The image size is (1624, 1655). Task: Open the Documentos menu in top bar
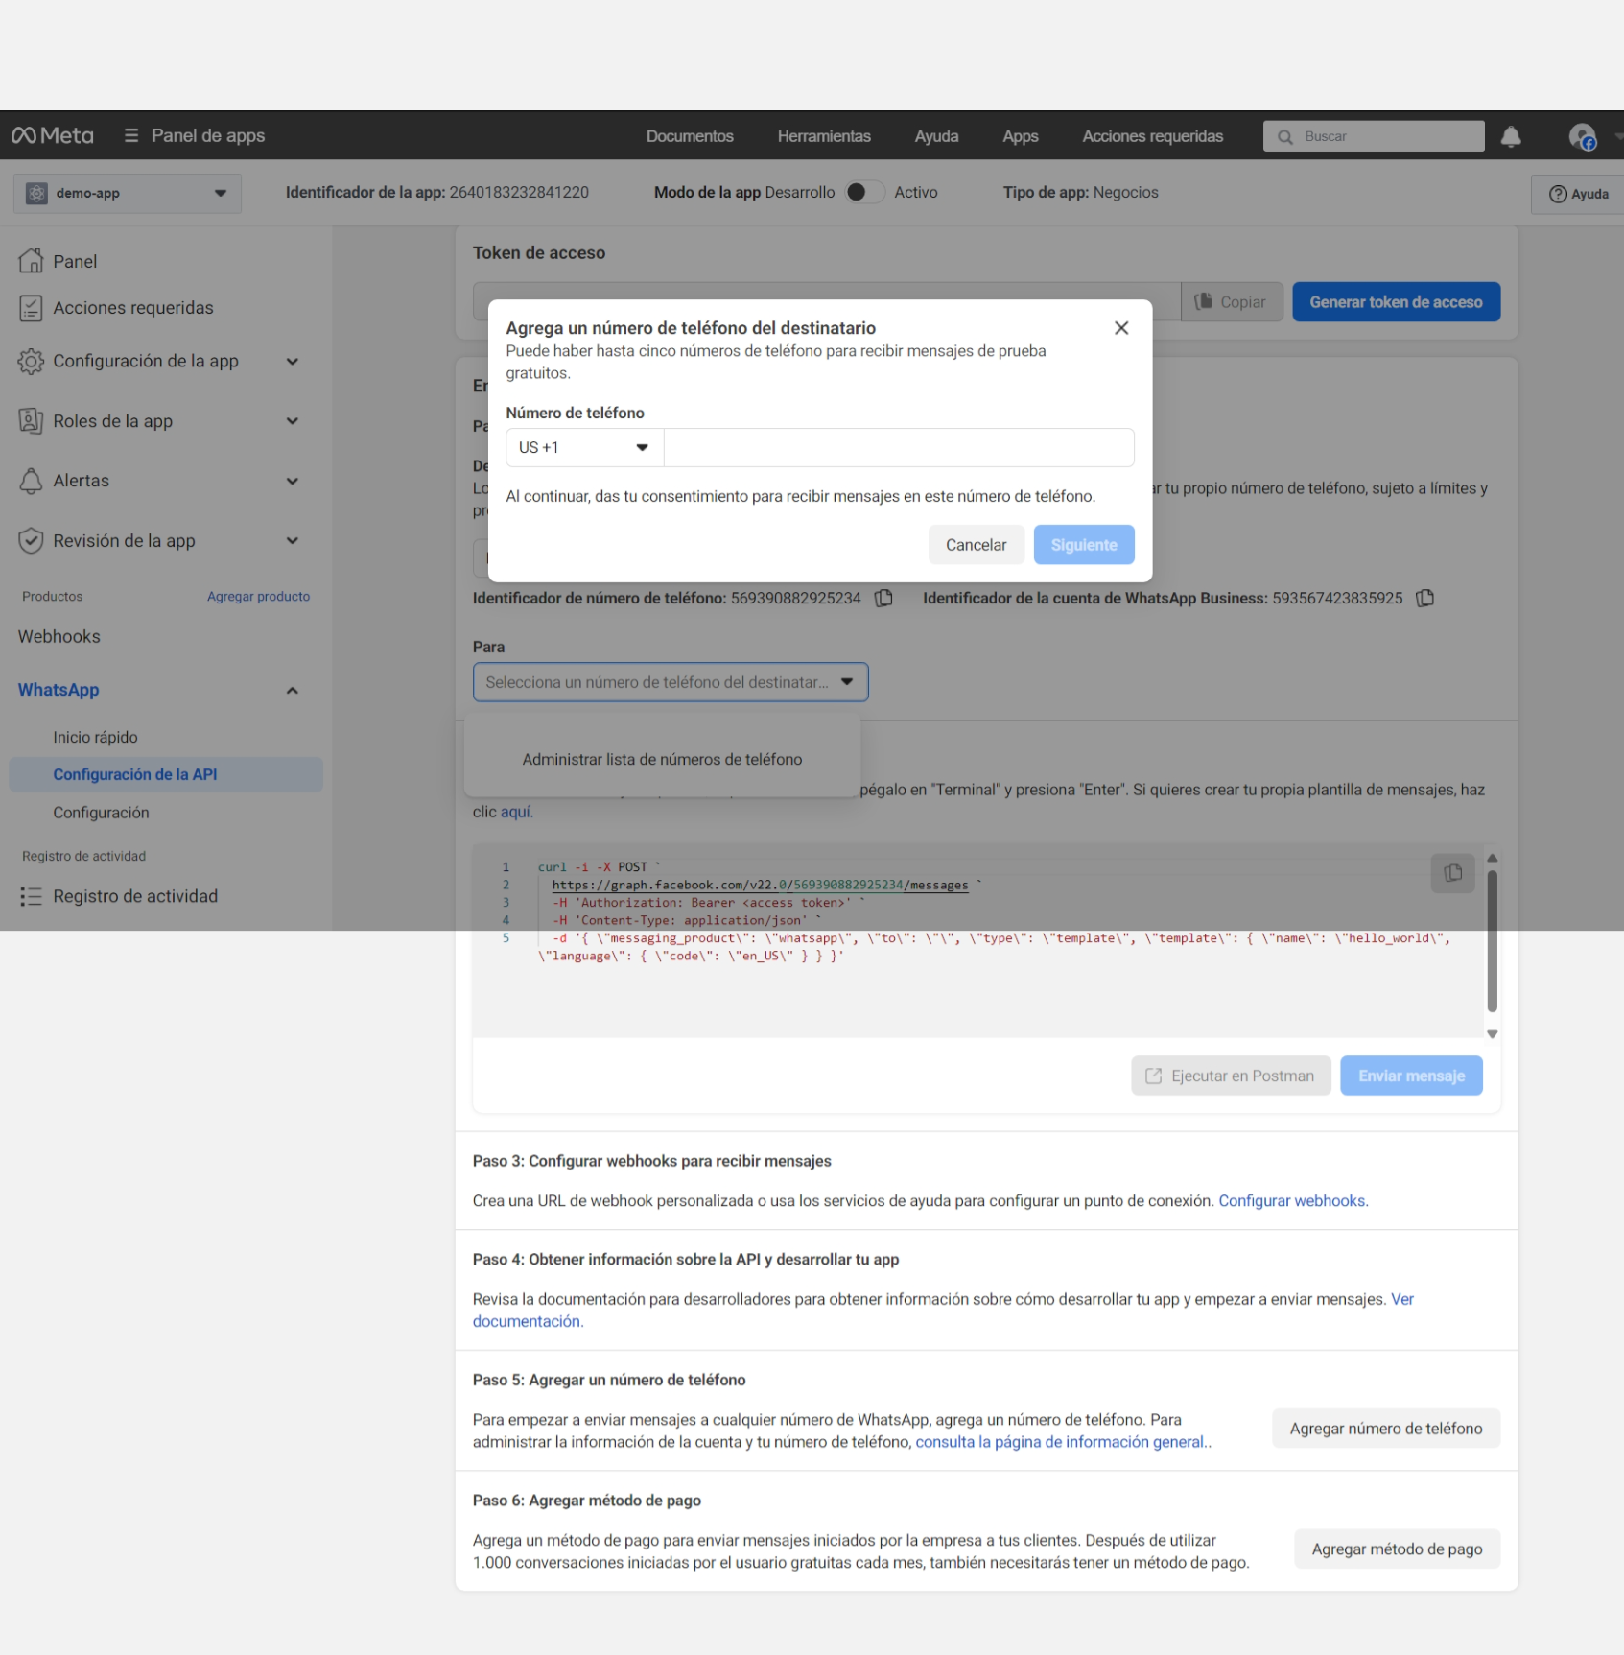tap(689, 136)
